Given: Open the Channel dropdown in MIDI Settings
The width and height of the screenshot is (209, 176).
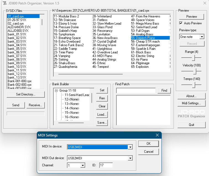Looking at the screenshot, I should (83, 165).
